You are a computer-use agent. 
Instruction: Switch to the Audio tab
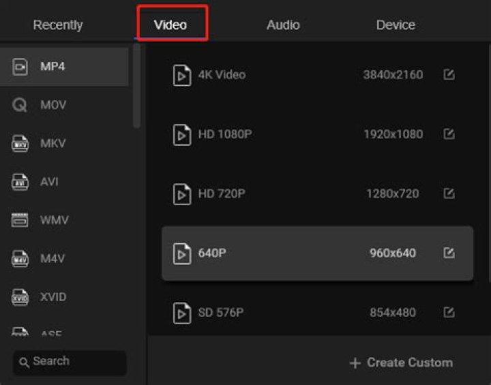click(283, 25)
